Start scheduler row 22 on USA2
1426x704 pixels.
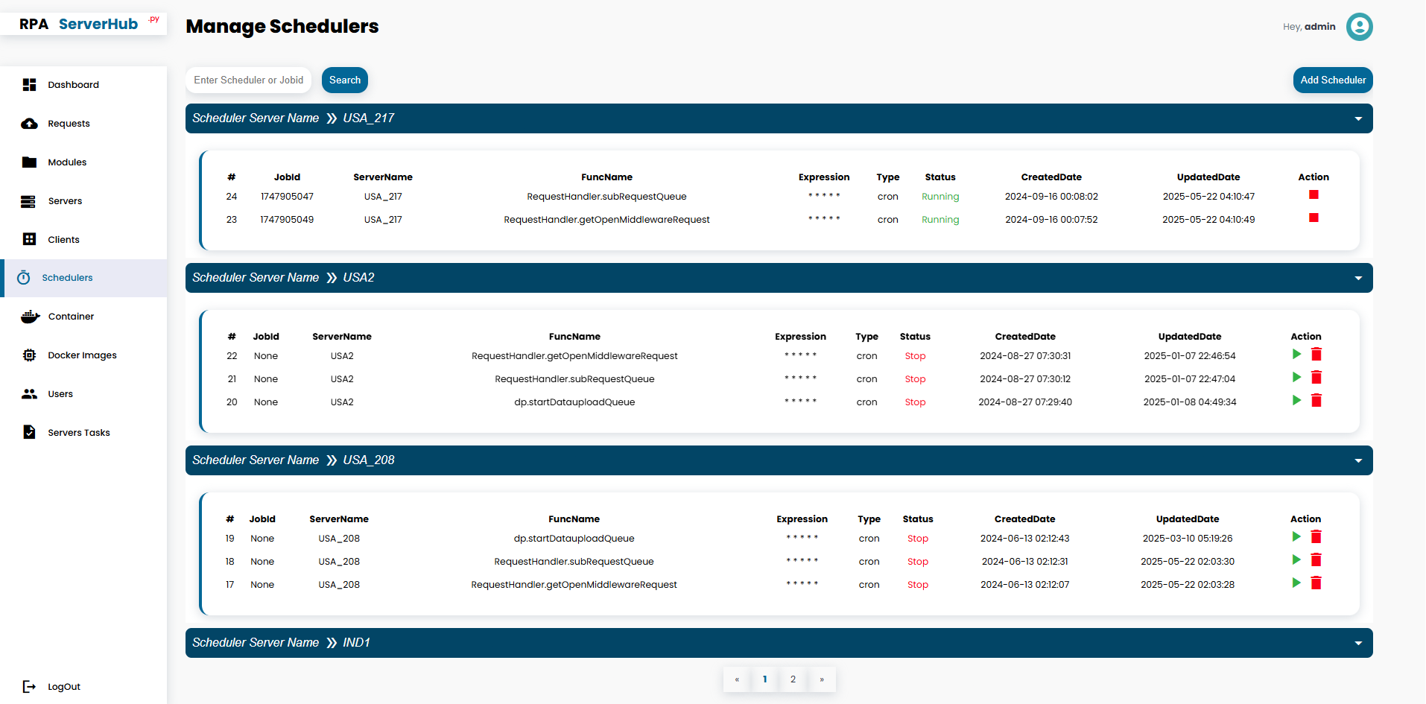(x=1296, y=355)
